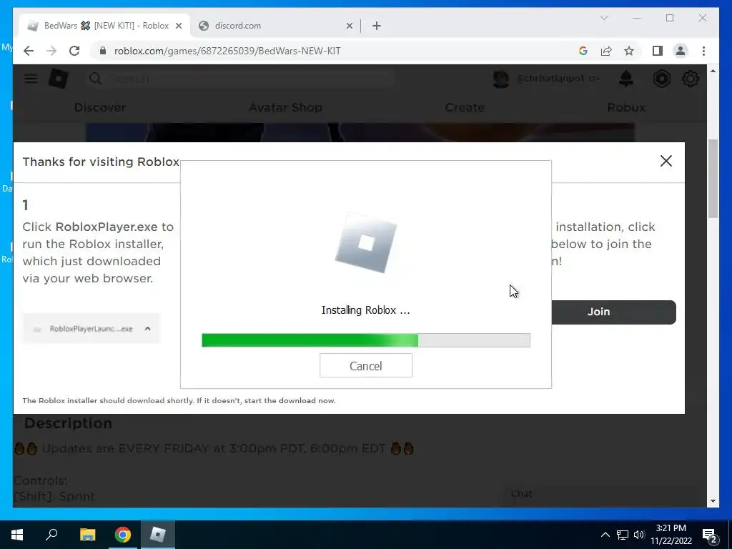The height and width of the screenshot is (549, 732).
Task: Open the Create menu item
Action: coord(465,107)
